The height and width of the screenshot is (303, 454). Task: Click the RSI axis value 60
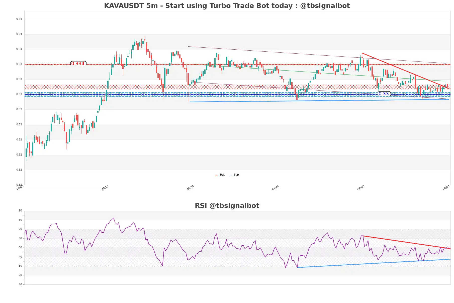tap(20, 238)
